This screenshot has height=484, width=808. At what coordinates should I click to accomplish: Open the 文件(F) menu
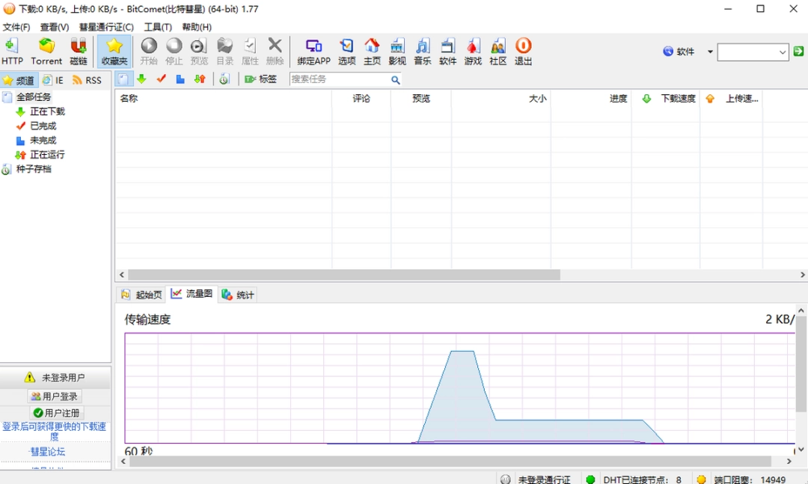coord(16,27)
